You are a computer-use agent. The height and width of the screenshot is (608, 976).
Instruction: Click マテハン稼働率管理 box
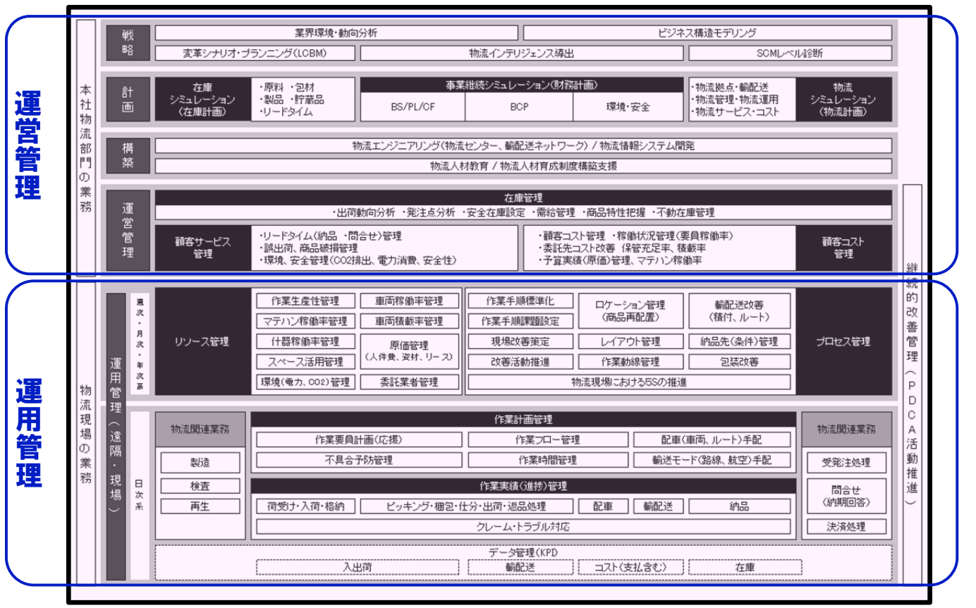pyautogui.click(x=305, y=321)
